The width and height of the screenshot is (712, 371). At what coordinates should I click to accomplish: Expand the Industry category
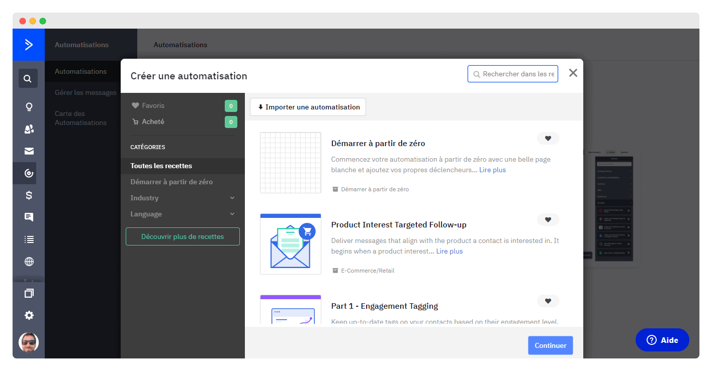(183, 198)
